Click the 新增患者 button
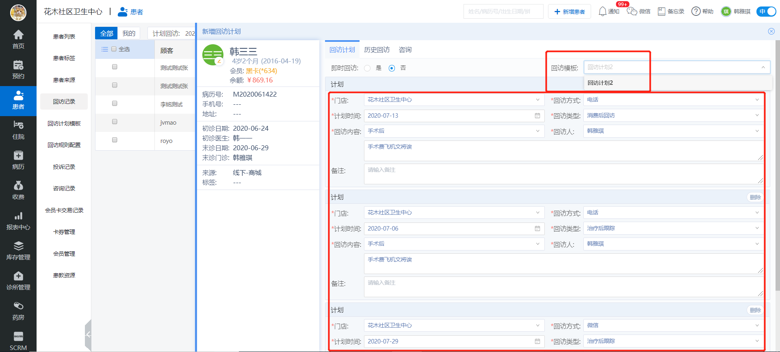This screenshot has height=352, width=780. coord(570,12)
